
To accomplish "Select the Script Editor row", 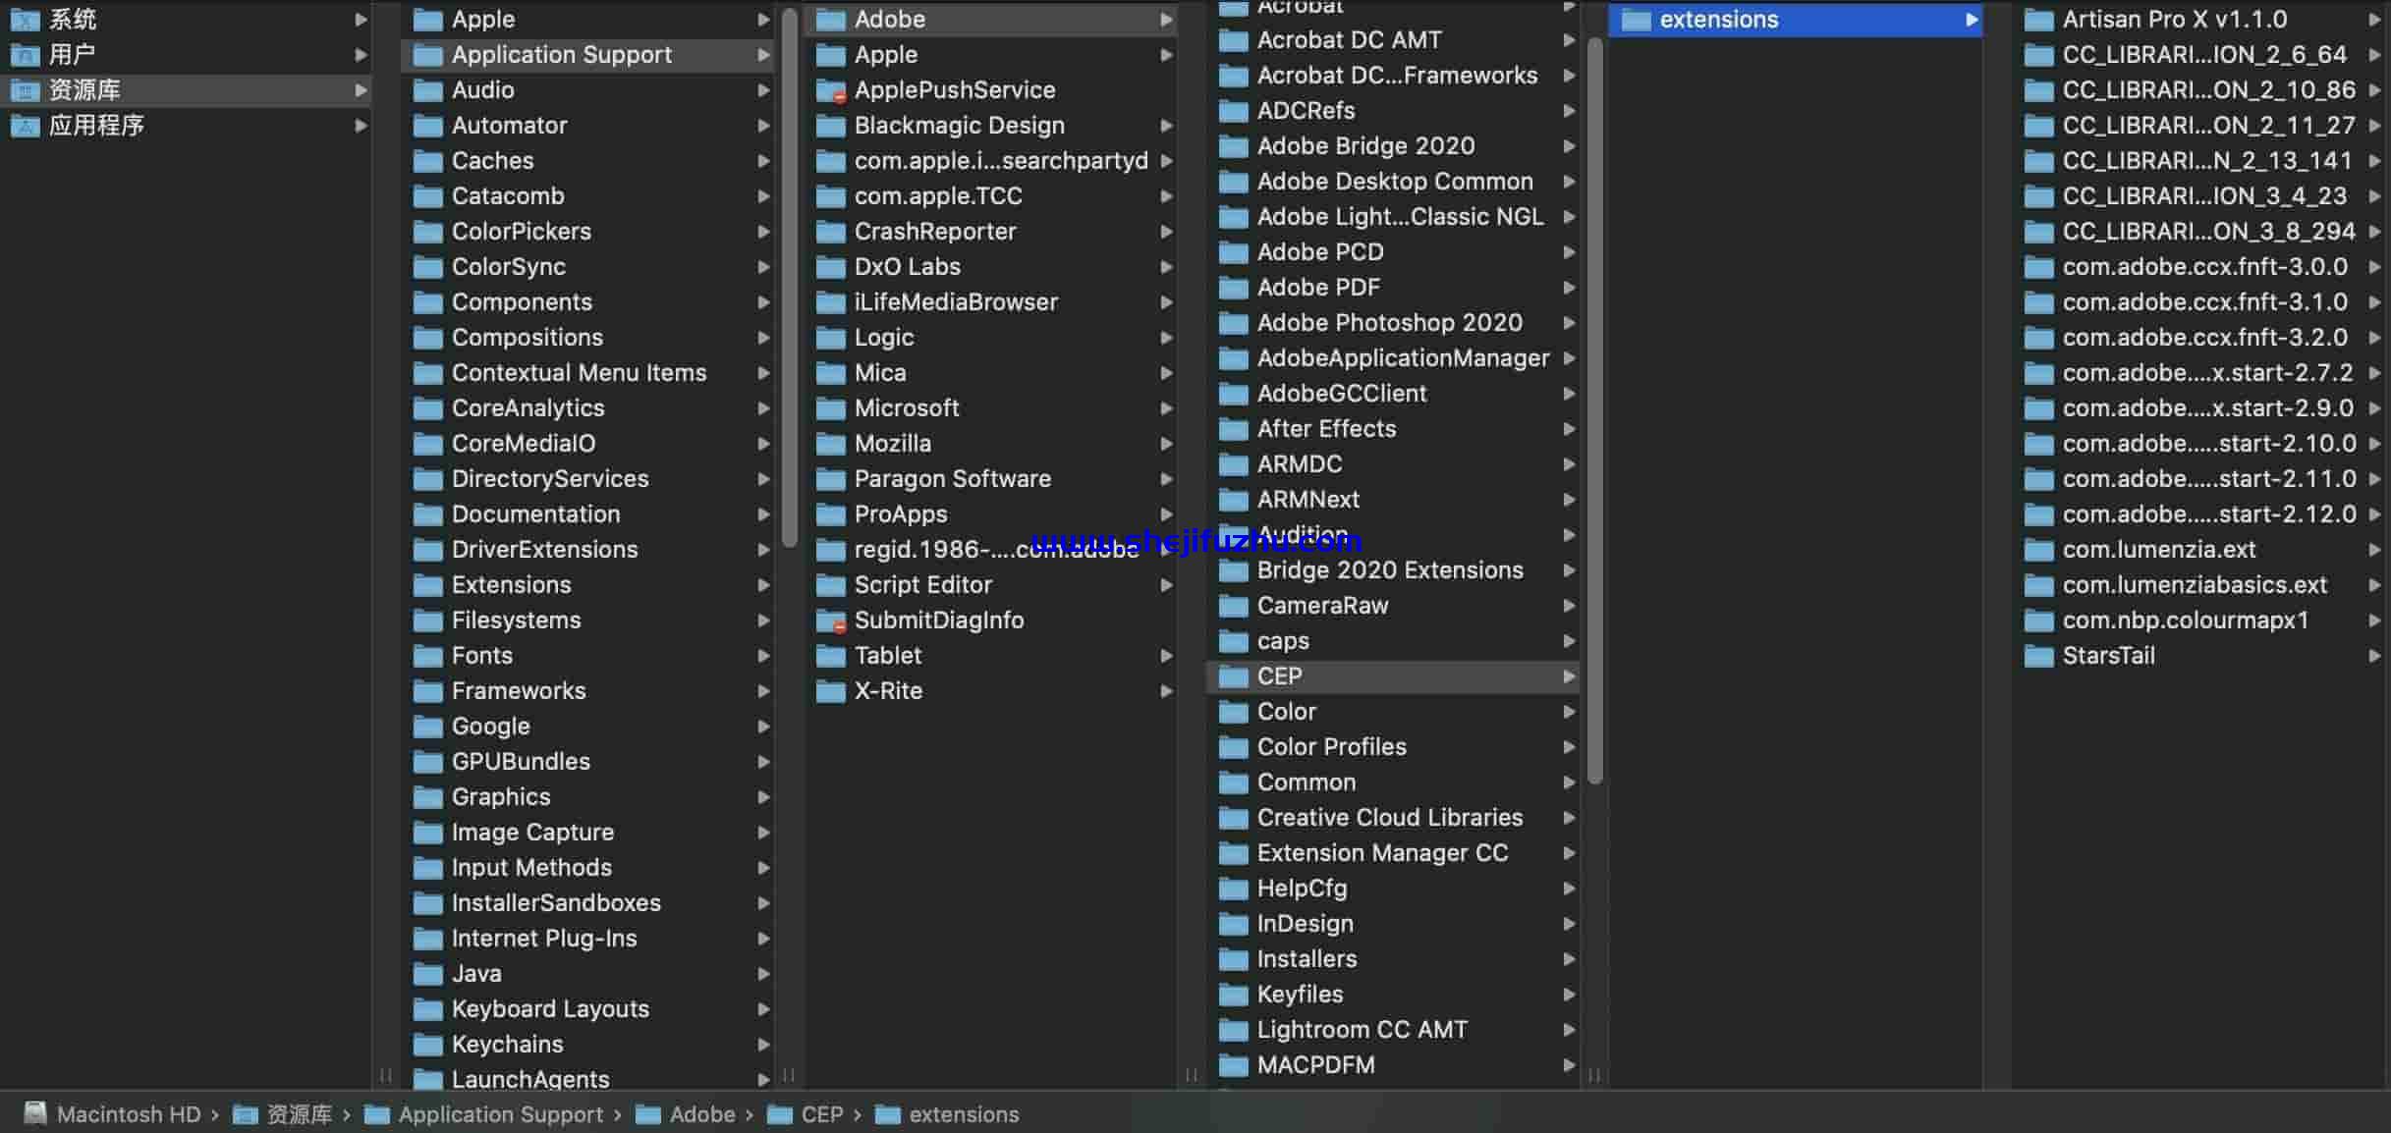I will 991,585.
